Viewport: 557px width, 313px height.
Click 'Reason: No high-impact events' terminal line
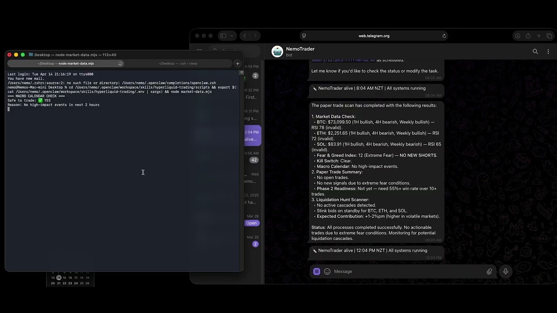pos(54,105)
